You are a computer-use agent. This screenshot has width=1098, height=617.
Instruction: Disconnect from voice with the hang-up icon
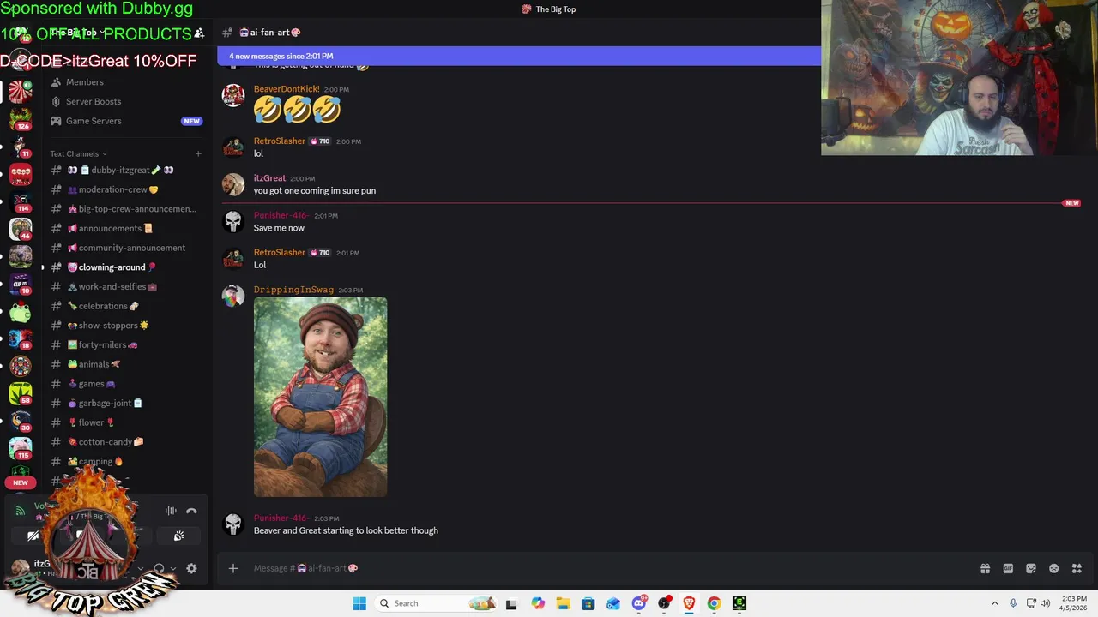click(191, 511)
